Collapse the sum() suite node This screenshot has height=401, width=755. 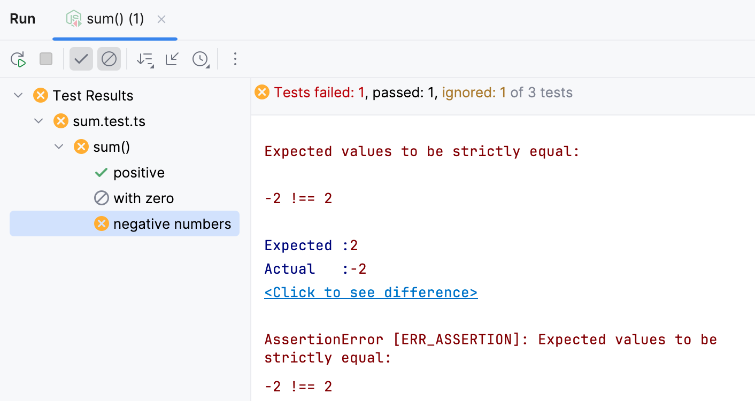59,147
